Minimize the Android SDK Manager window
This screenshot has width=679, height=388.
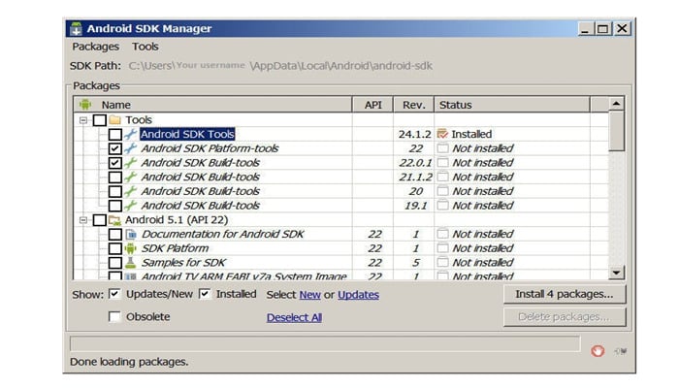[x=585, y=28]
